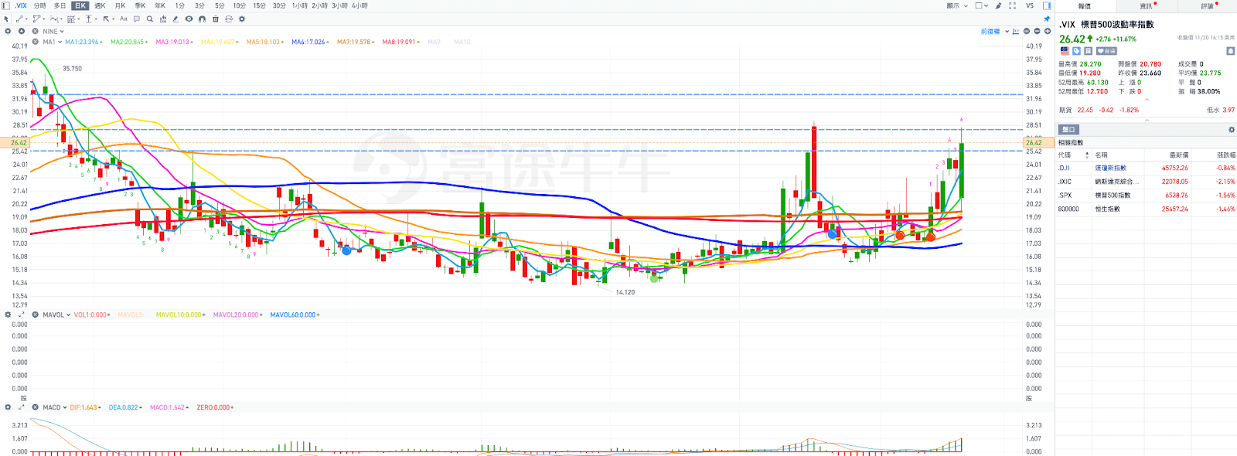Open the 盤口 section settings gear
Viewport: 1237px width, 456px height.
[x=1232, y=129]
